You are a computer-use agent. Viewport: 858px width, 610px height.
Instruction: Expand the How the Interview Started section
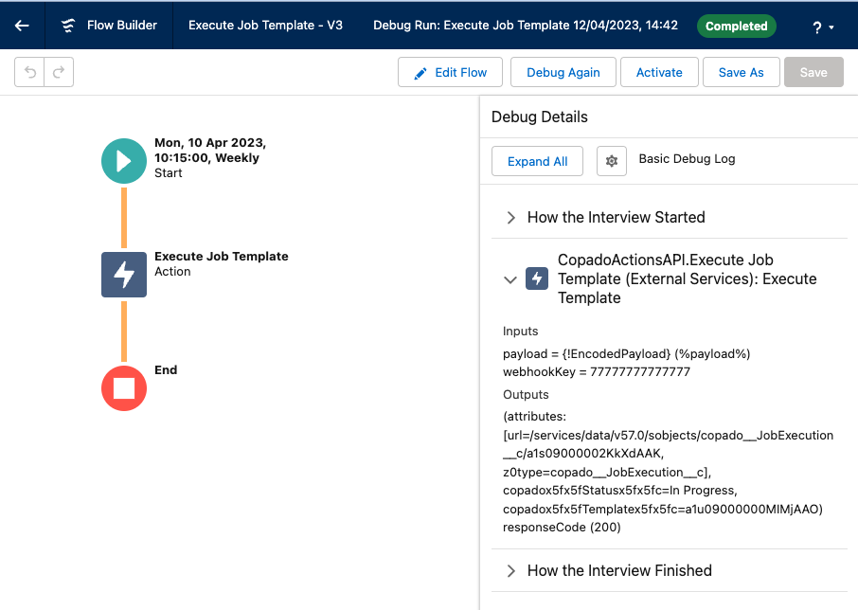tap(510, 217)
